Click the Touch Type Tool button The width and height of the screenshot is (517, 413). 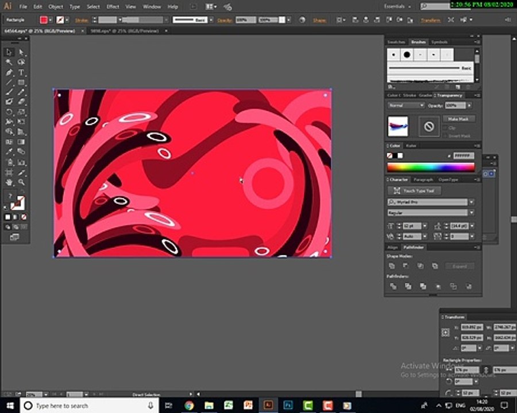[414, 190]
